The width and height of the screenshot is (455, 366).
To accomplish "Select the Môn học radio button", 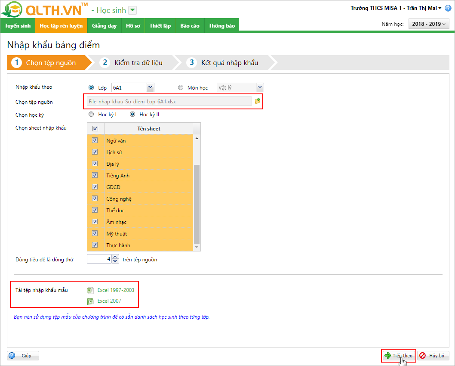I will click(x=181, y=87).
